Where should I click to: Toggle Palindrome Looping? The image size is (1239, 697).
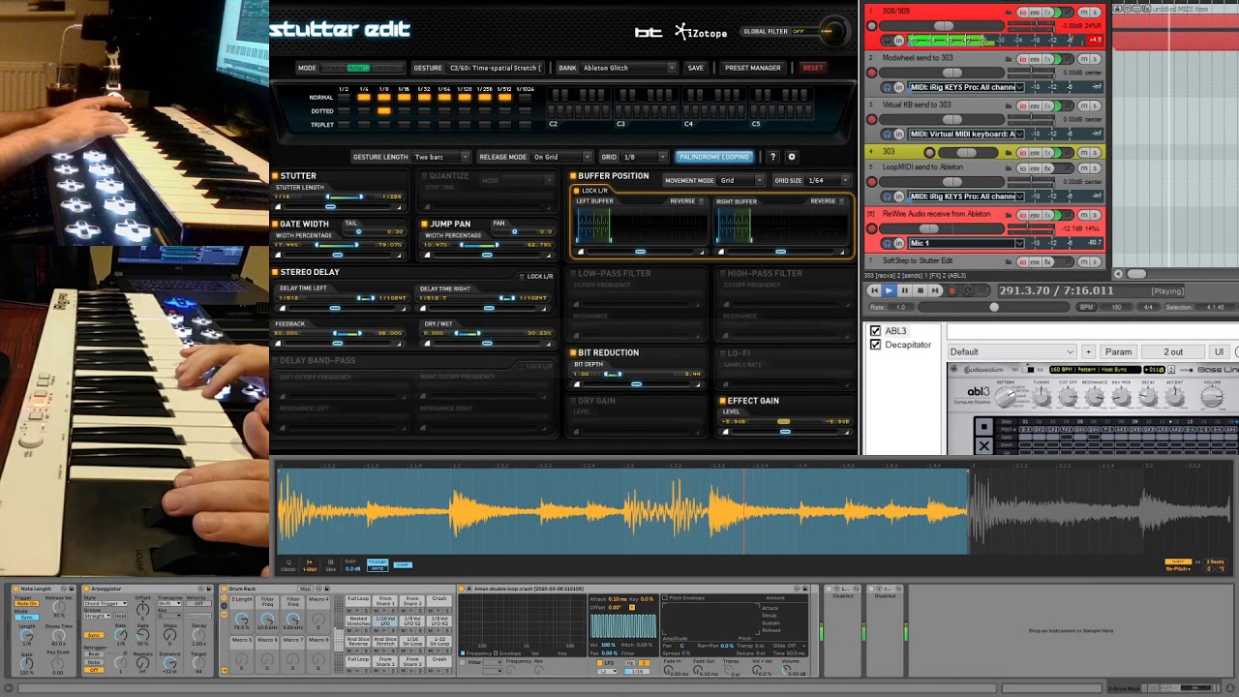pyautogui.click(x=714, y=157)
